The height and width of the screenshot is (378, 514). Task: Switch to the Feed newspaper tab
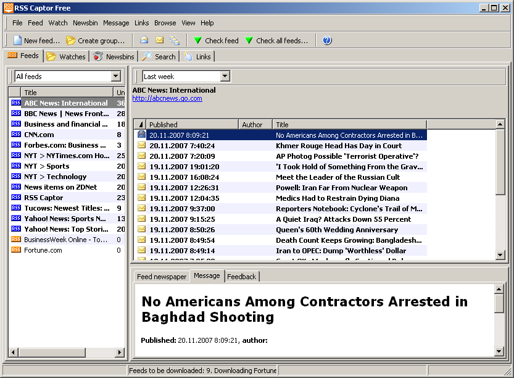(x=162, y=277)
